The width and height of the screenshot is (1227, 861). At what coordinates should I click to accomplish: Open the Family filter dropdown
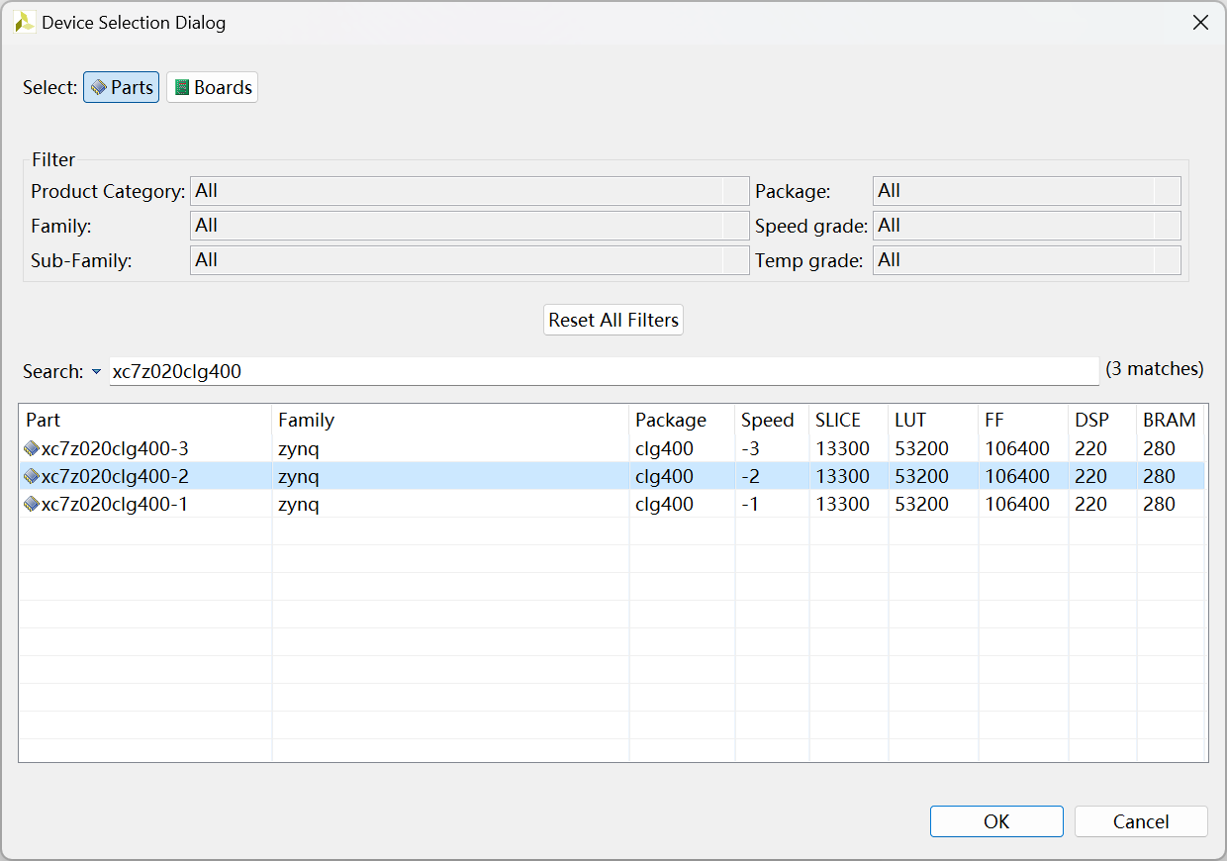click(x=470, y=226)
